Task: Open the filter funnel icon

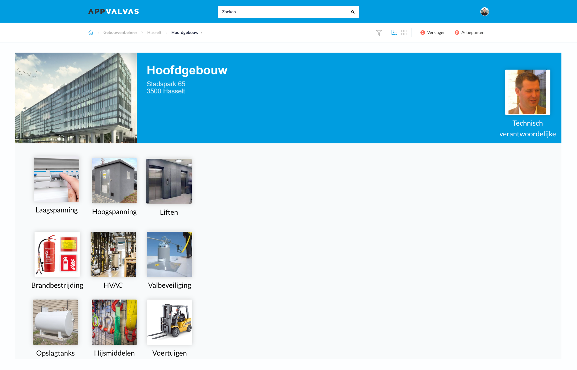Action: [379, 33]
